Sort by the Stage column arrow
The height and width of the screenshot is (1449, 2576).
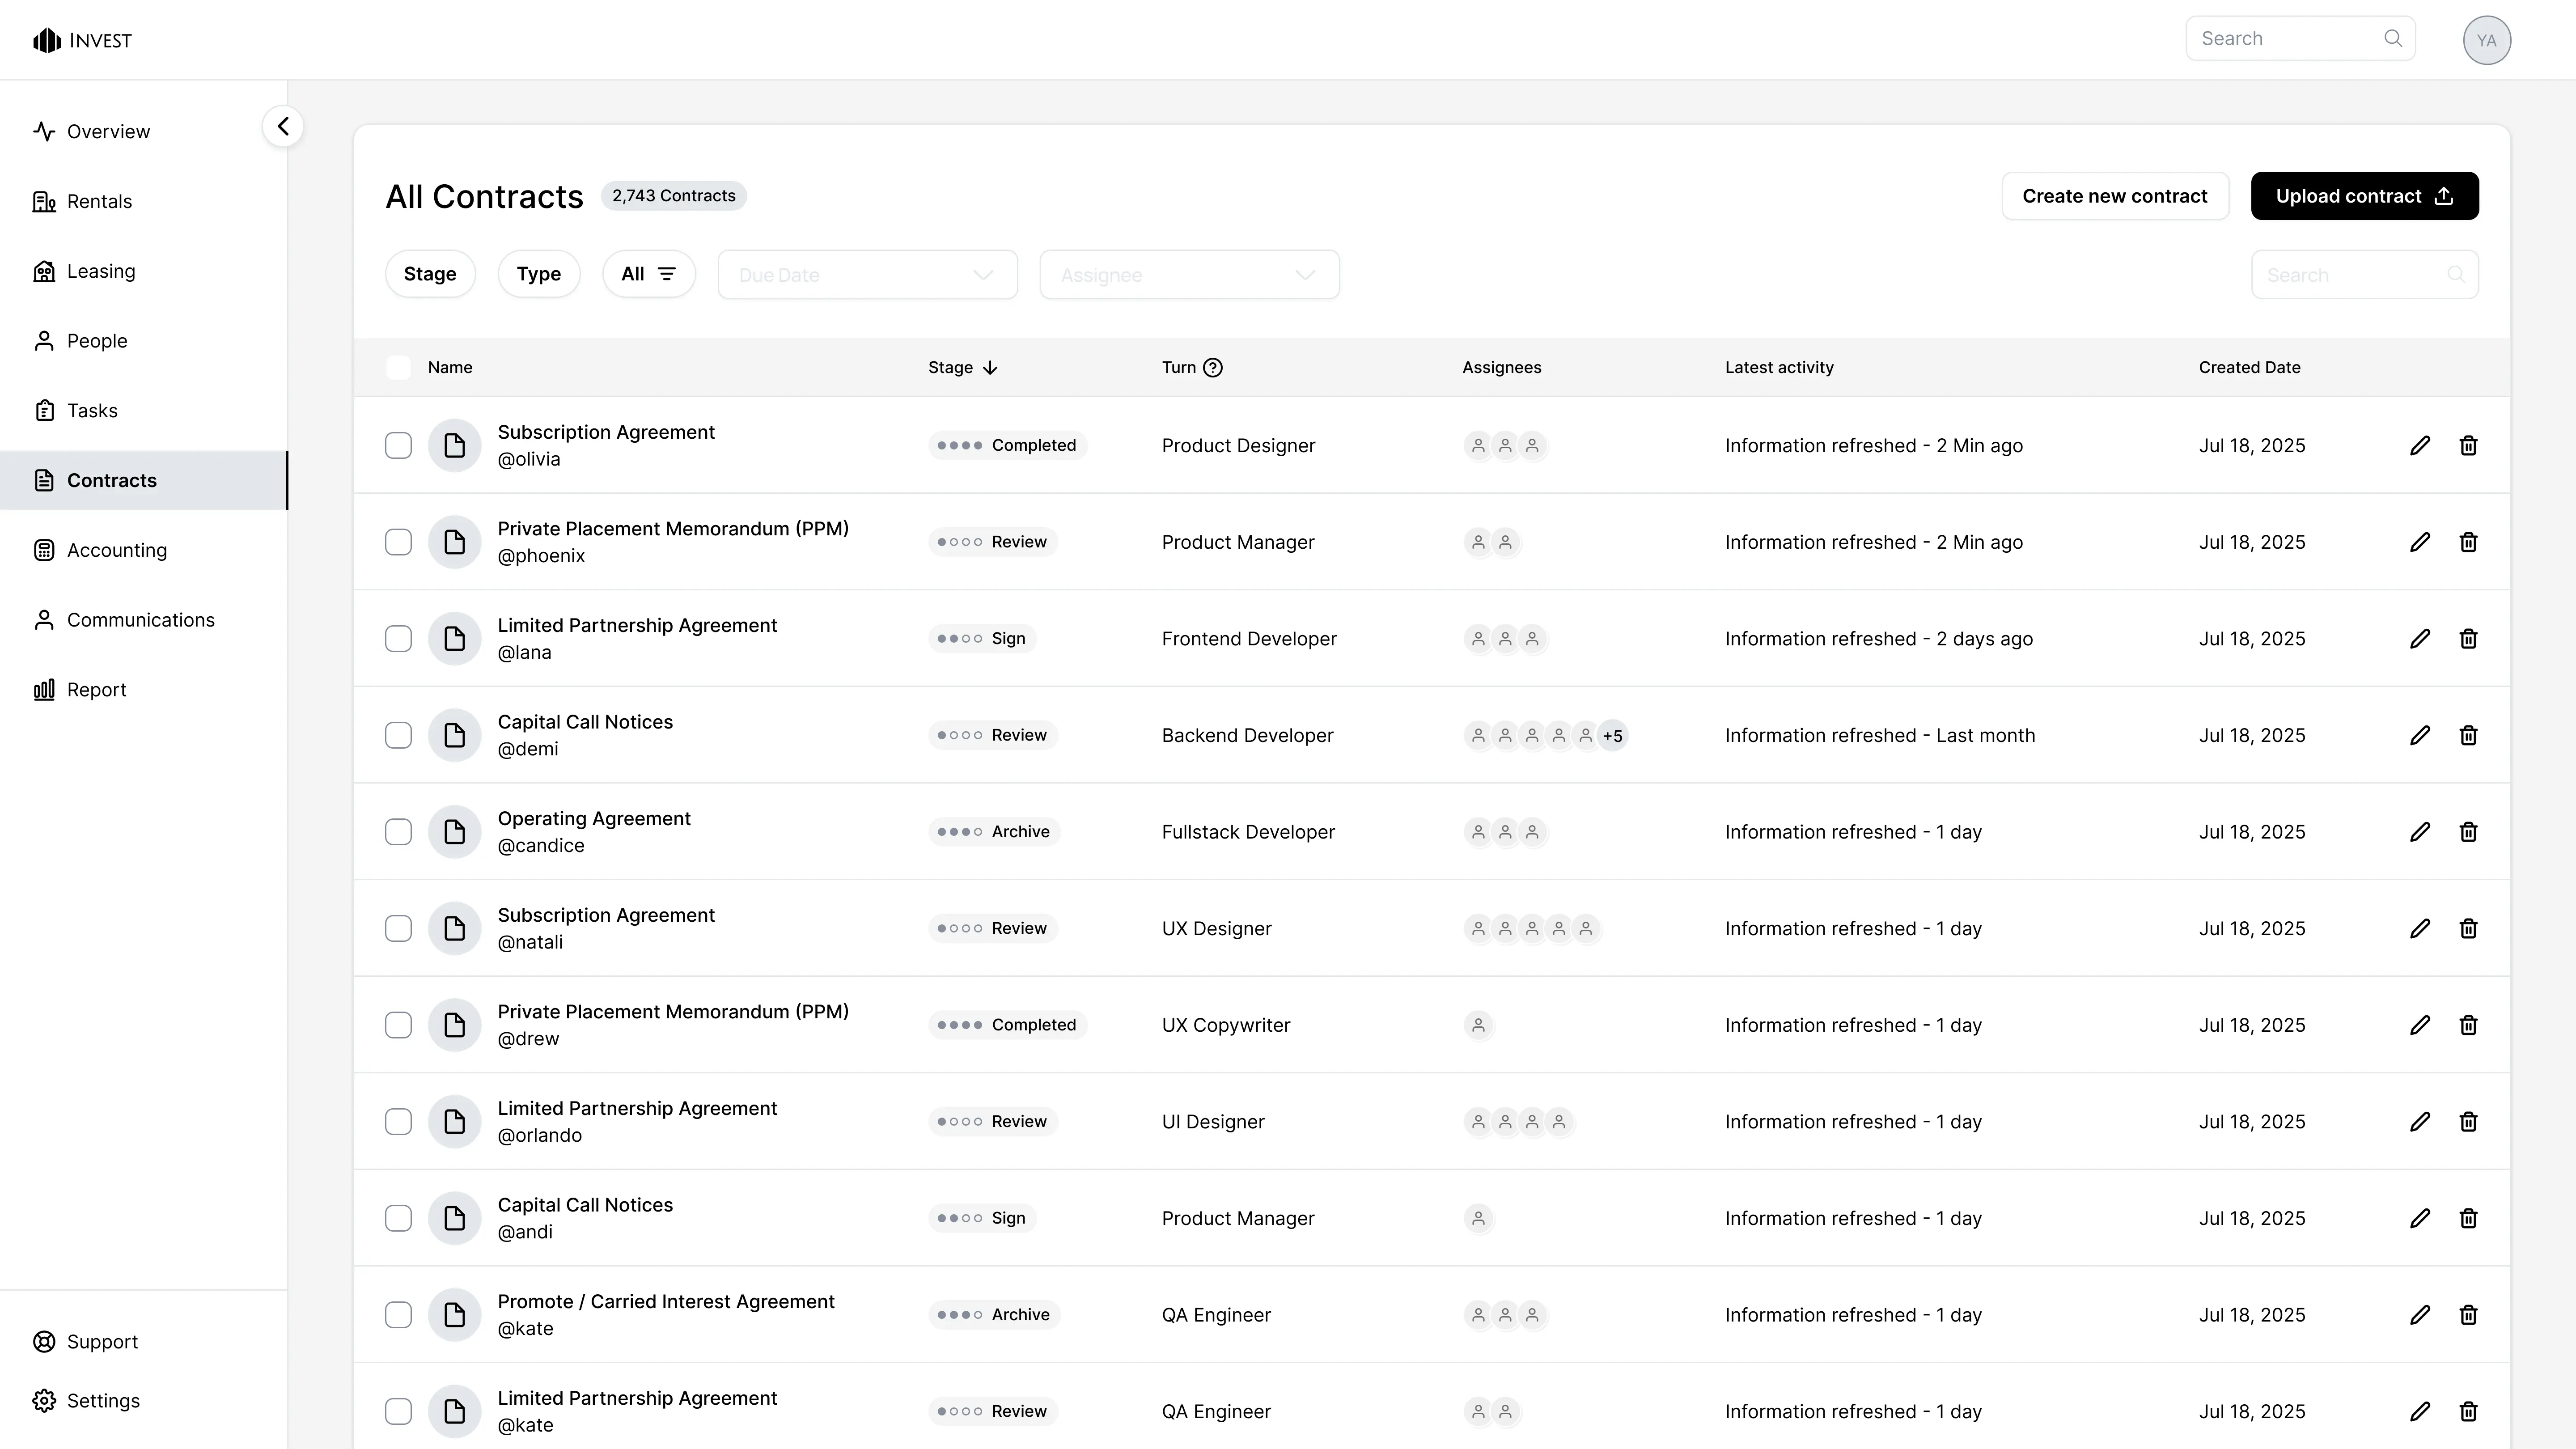pos(990,367)
